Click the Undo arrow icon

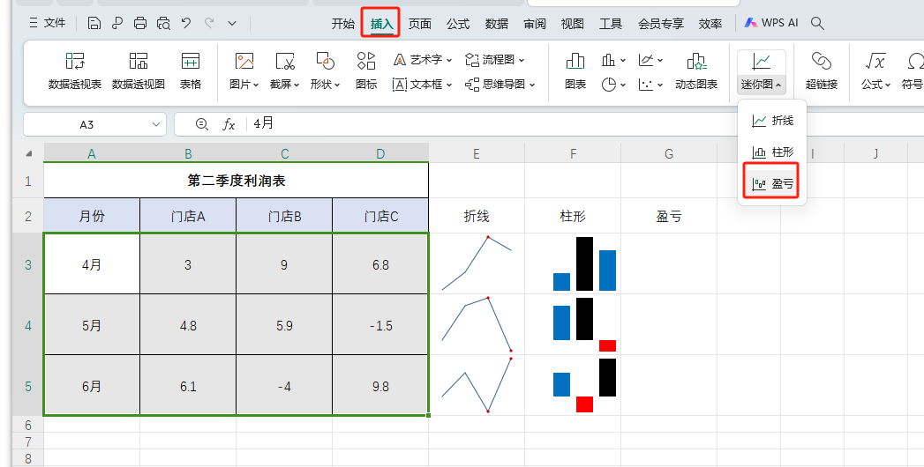(x=186, y=23)
